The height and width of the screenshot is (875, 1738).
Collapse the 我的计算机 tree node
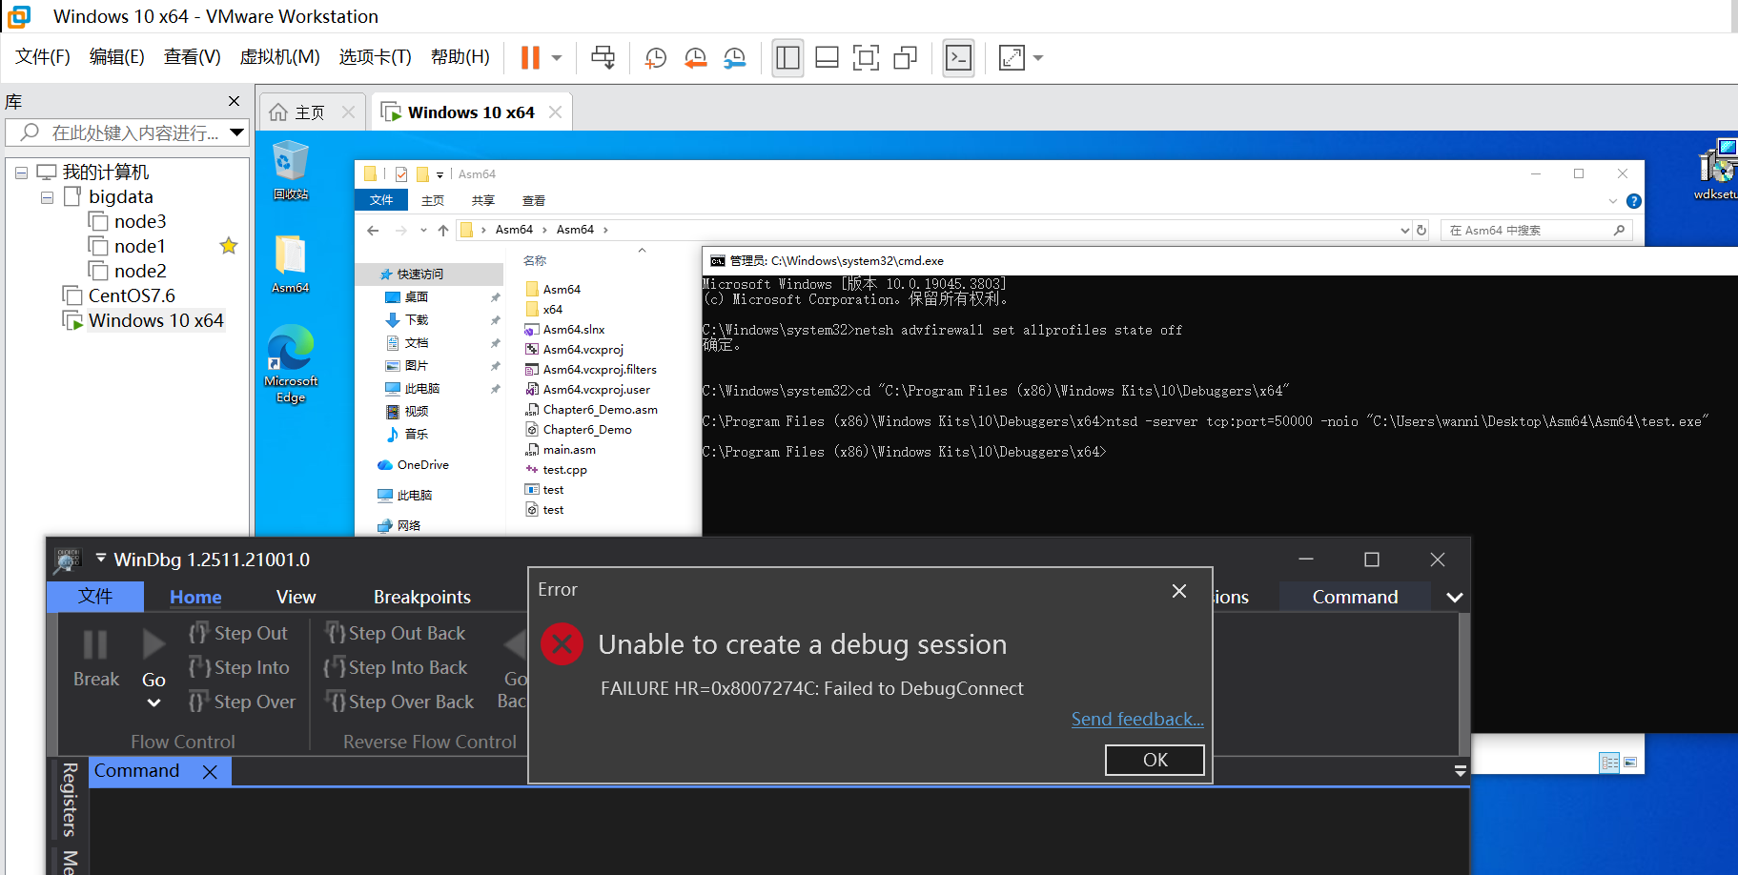click(x=21, y=173)
